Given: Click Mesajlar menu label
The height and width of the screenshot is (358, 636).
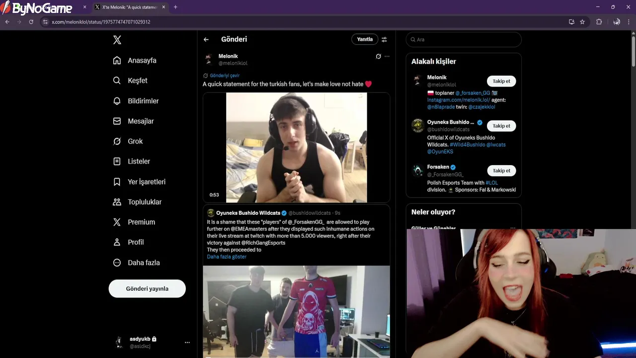Looking at the screenshot, I should click(x=141, y=121).
